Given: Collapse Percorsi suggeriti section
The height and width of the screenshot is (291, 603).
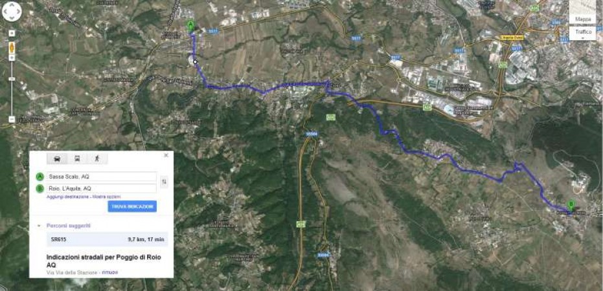Looking at the screenshot, I should pos(38,226).
